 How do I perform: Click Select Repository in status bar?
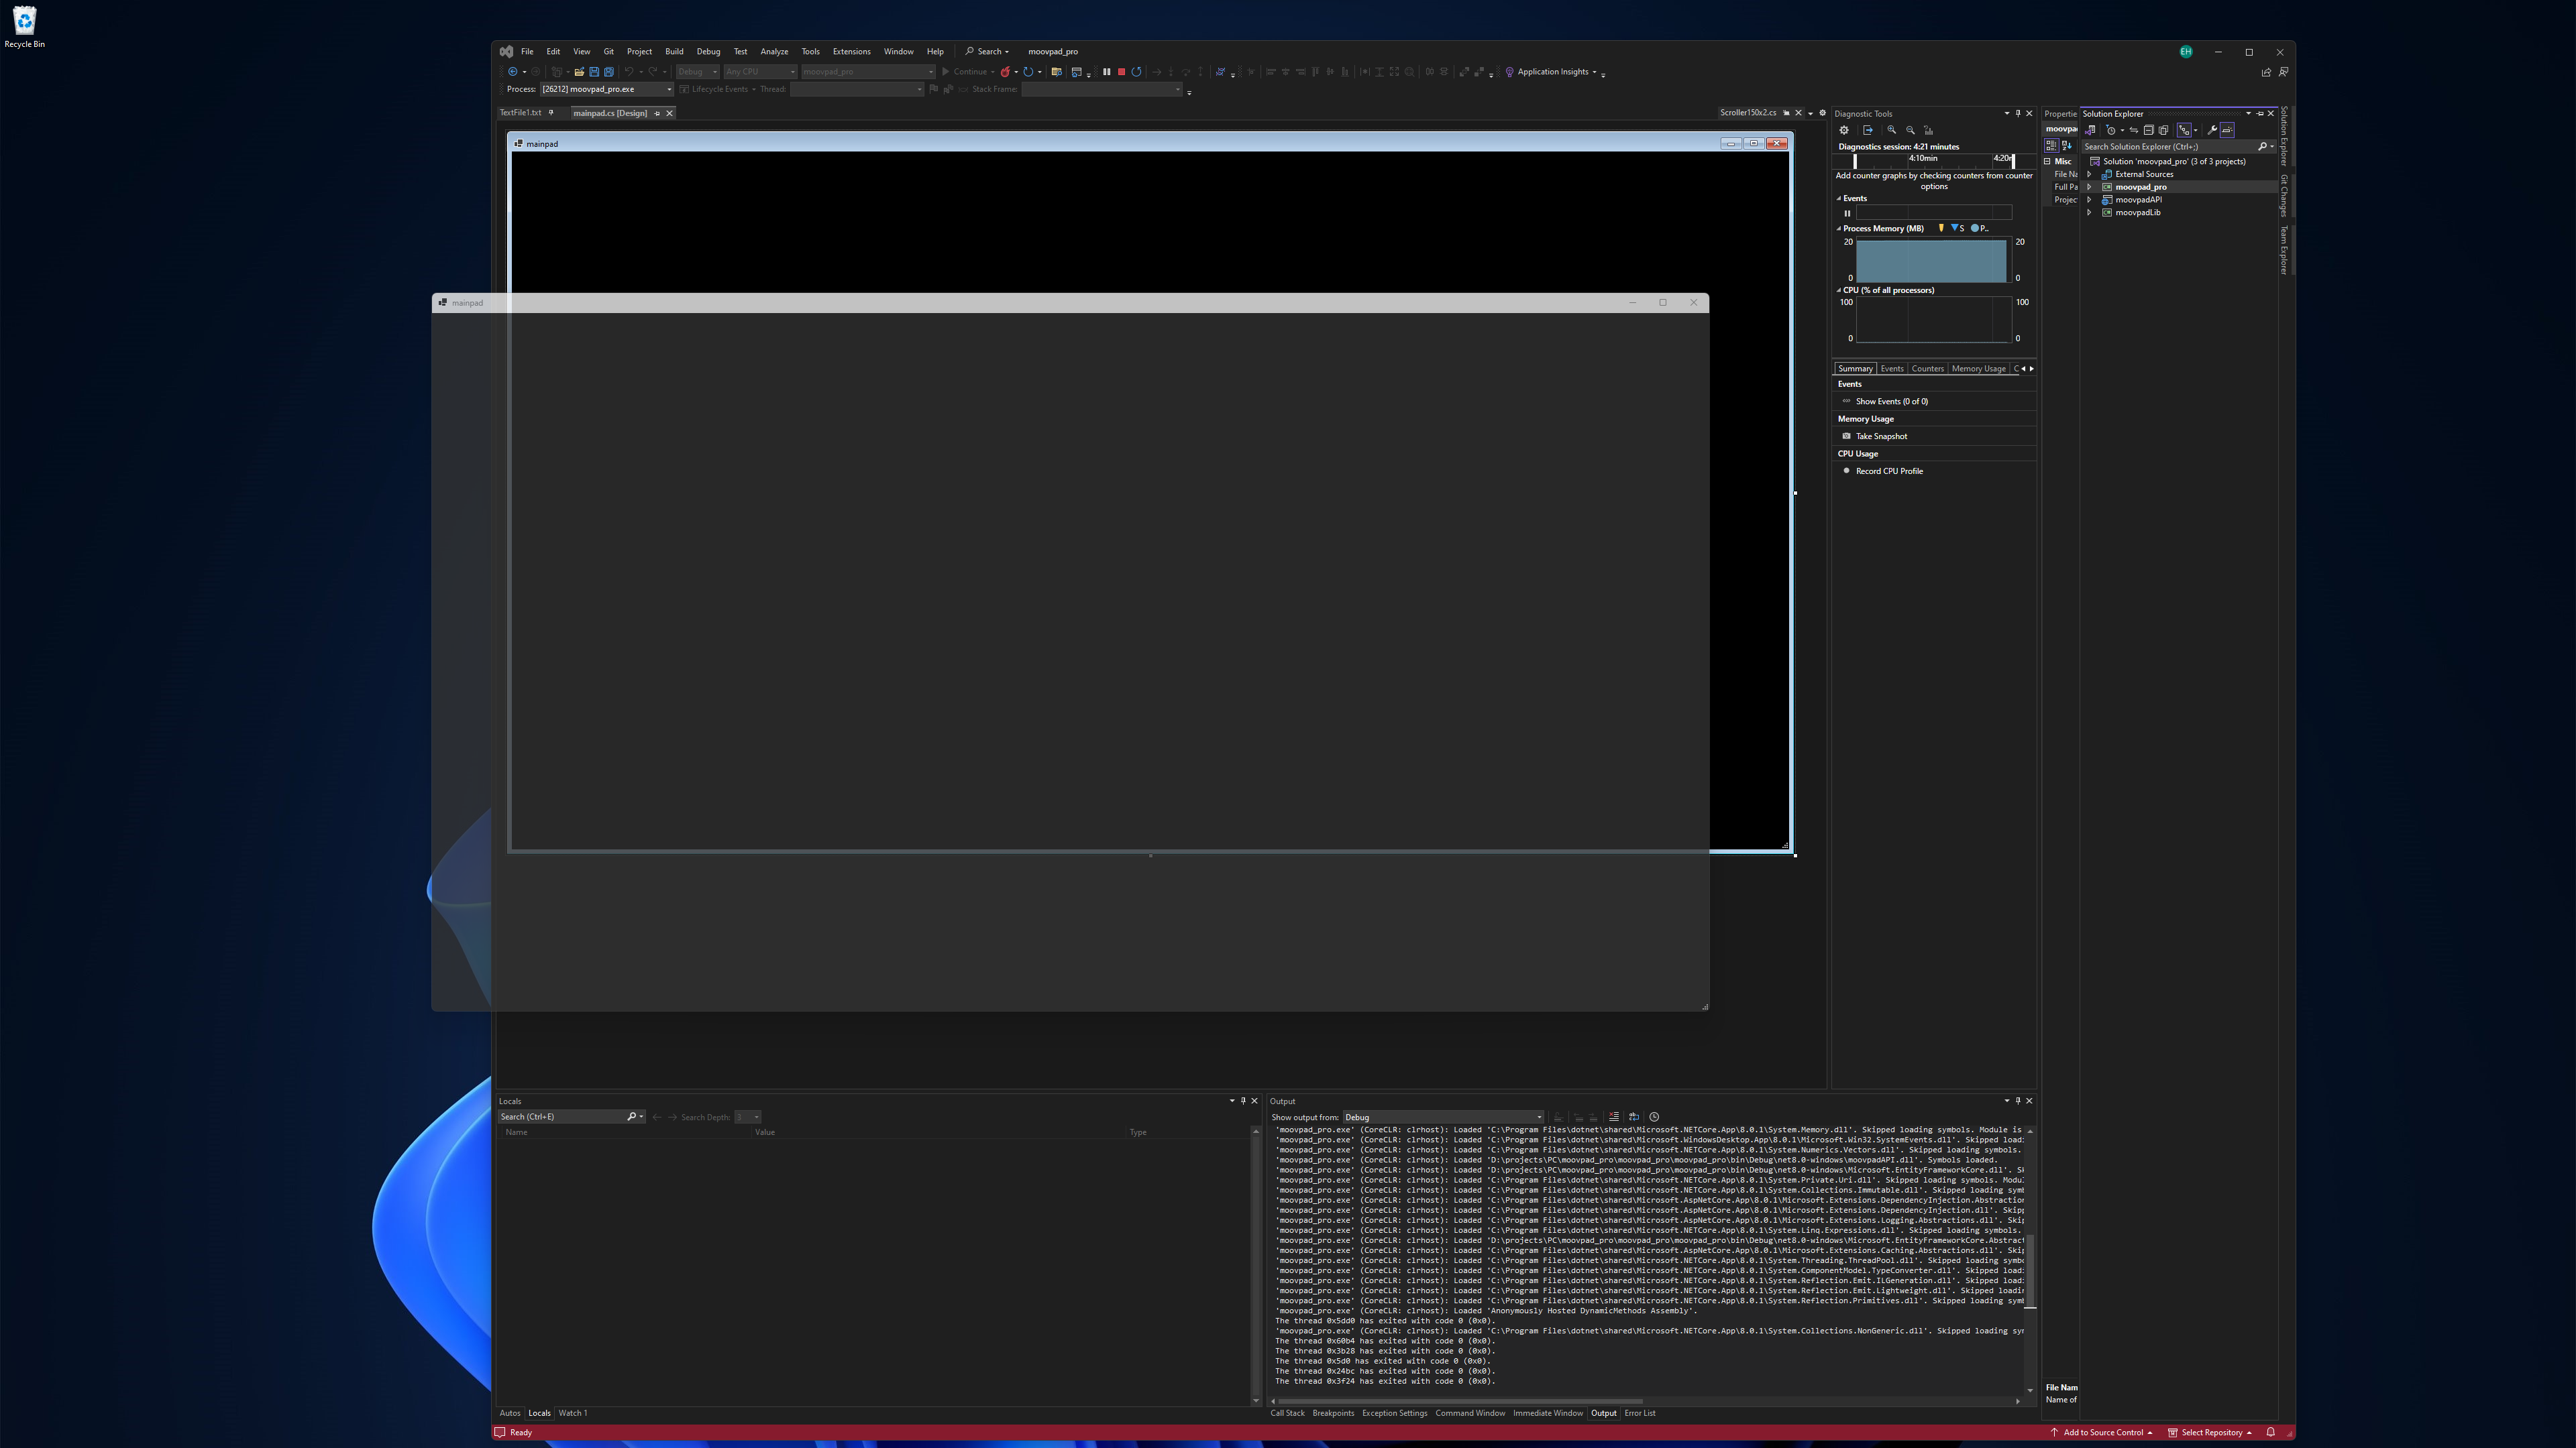coord(2211,1432)
